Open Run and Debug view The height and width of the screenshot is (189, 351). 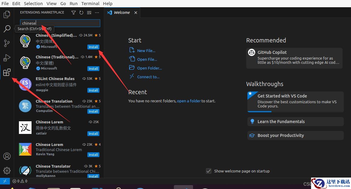click(x=7, y=58)
